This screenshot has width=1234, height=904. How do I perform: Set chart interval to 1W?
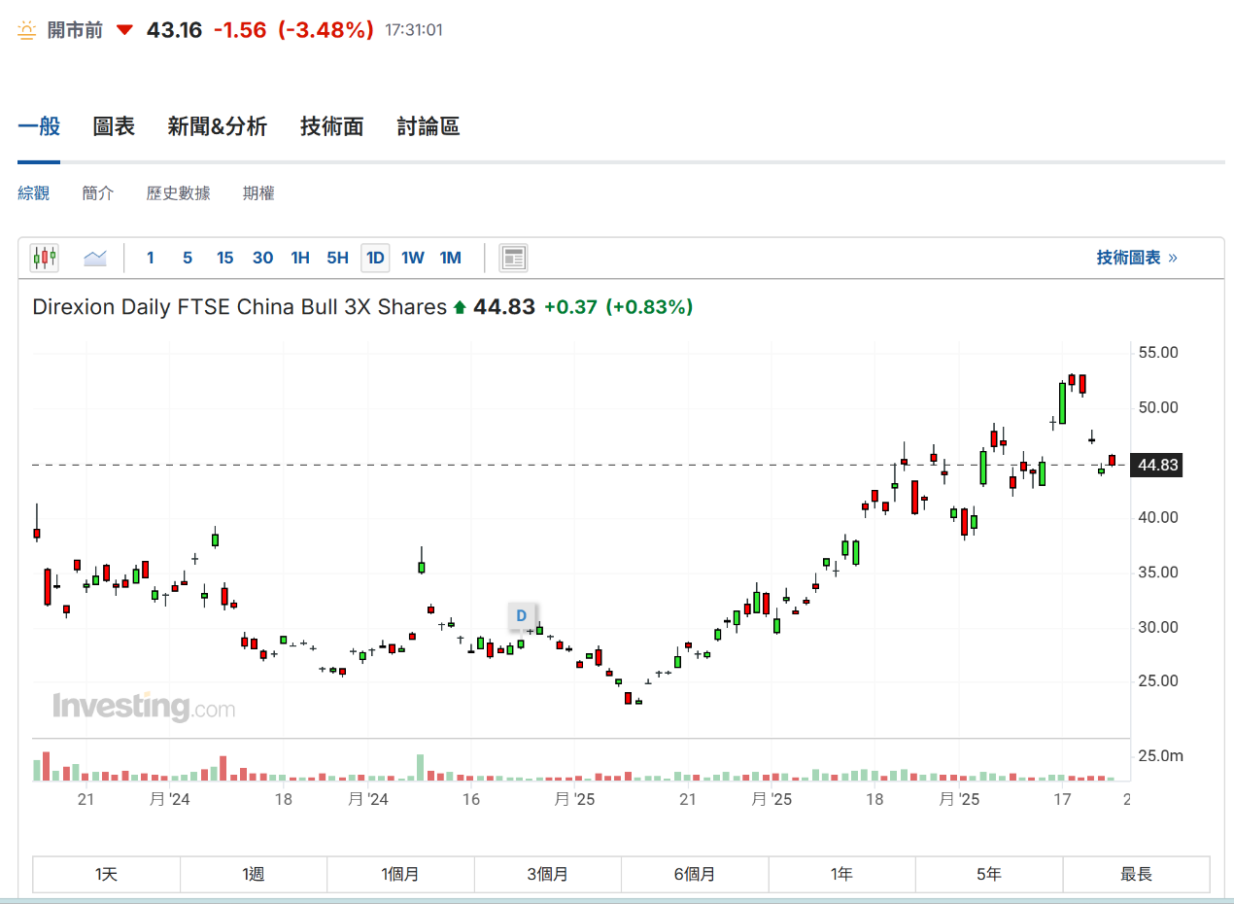click(413, 258)
